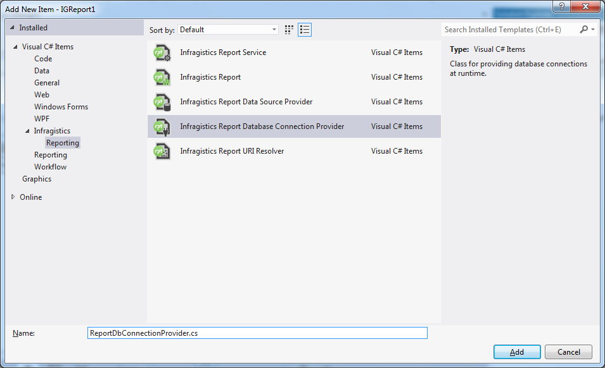
Task: Click the Online header label
Action: click(x=31, y=197)
